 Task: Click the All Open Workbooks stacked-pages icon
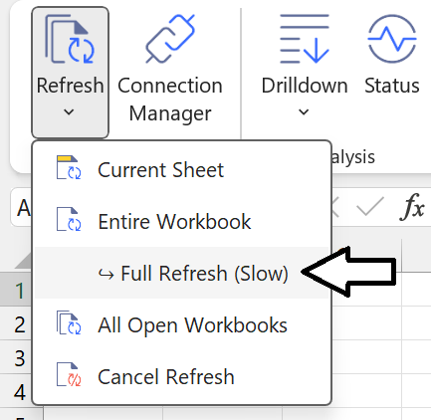(69, 322)
